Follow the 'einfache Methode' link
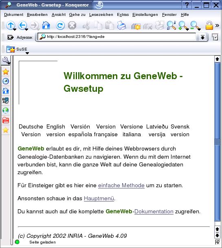222x248 pixels. 121,185
